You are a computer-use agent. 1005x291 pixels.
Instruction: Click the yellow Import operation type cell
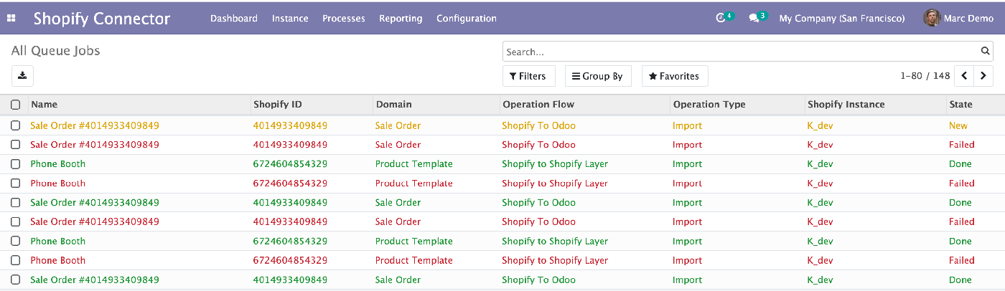(688, 125)
